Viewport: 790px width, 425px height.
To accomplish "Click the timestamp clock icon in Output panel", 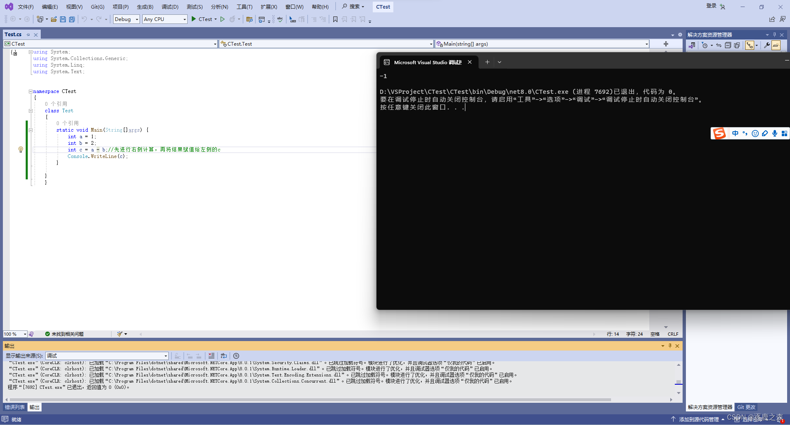I will (x=236, y=356).
